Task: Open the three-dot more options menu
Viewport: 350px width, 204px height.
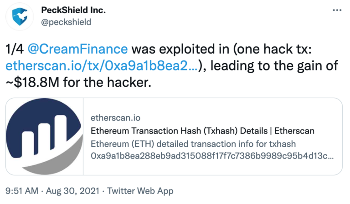Action: click(x=337, y=10)
